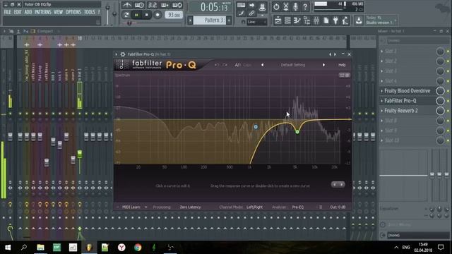
Task: Toggle the A/B compare button in Pro-Q
Action: [237, 65]
